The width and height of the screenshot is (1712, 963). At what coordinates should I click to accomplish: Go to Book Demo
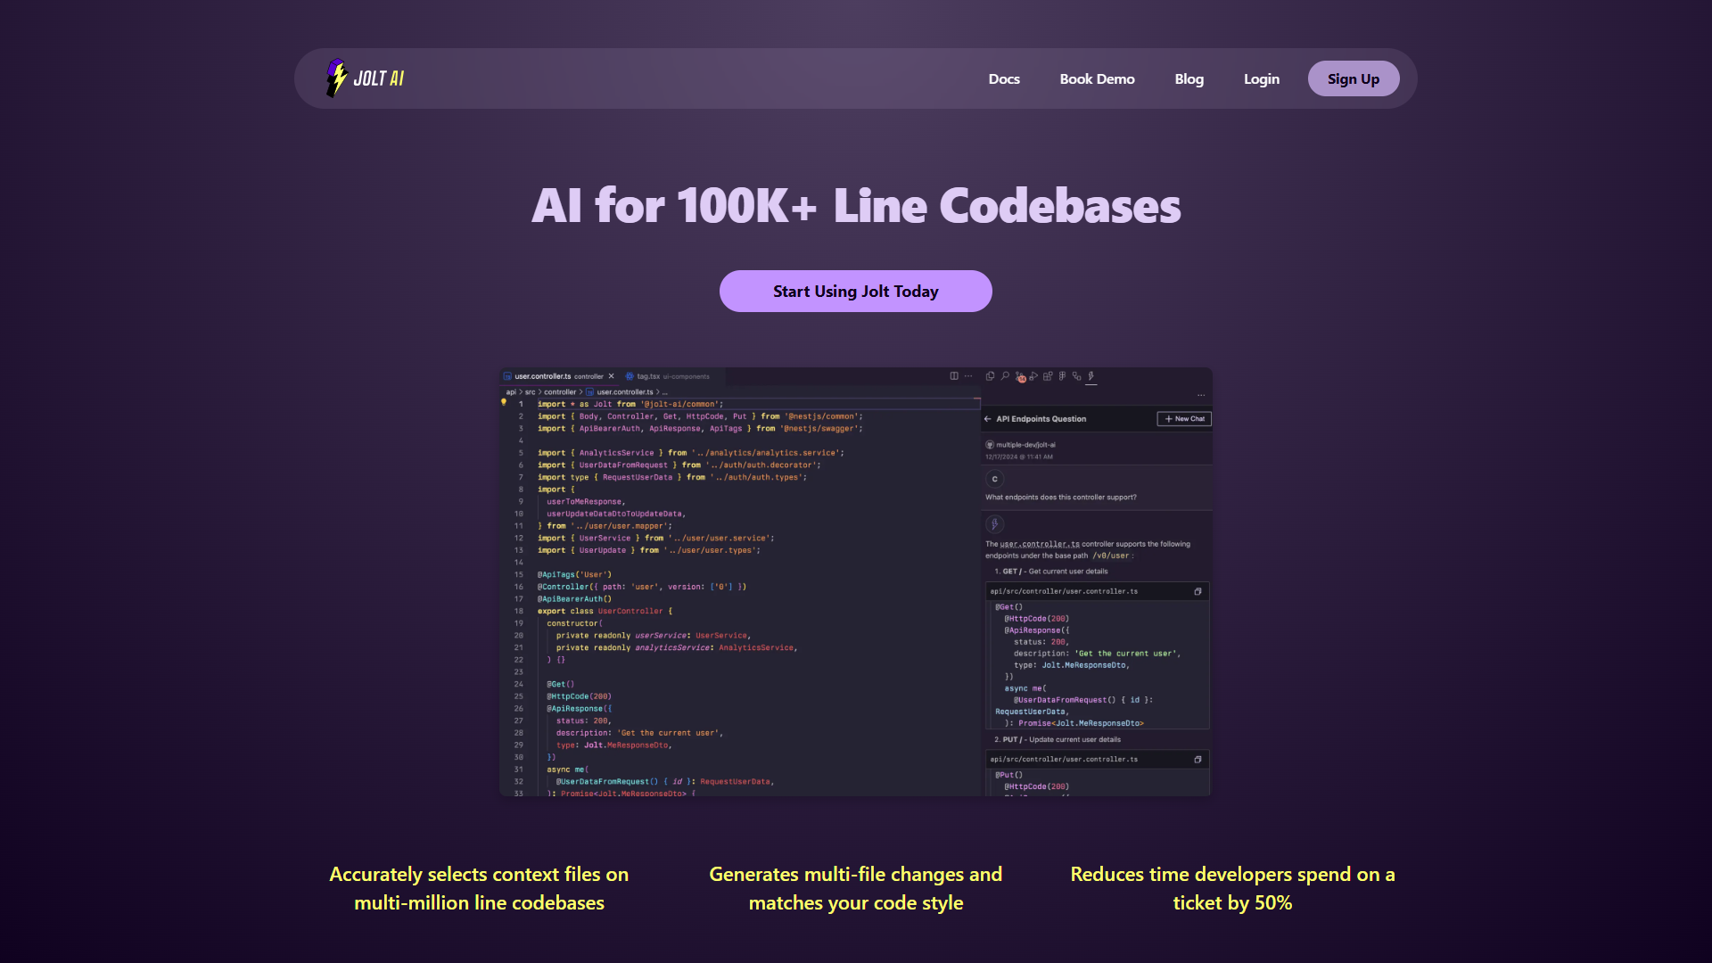(x=1097, y=78)
